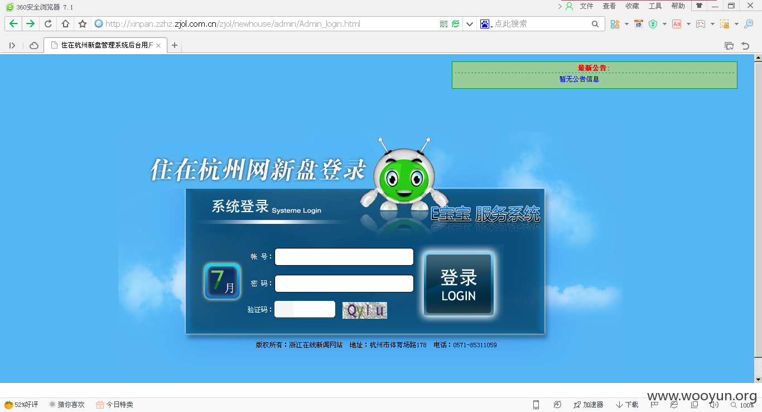Click the speaker mute icon in status bar
The image size is (762, 412).
[x=713, y=405]
